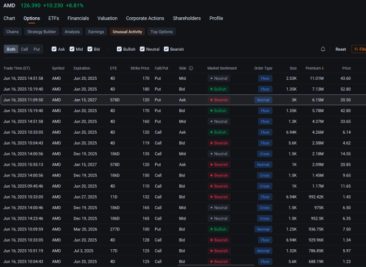Click the Bullish tag on the 7.13M row
The image size is (366, 267).
(218, 89)
